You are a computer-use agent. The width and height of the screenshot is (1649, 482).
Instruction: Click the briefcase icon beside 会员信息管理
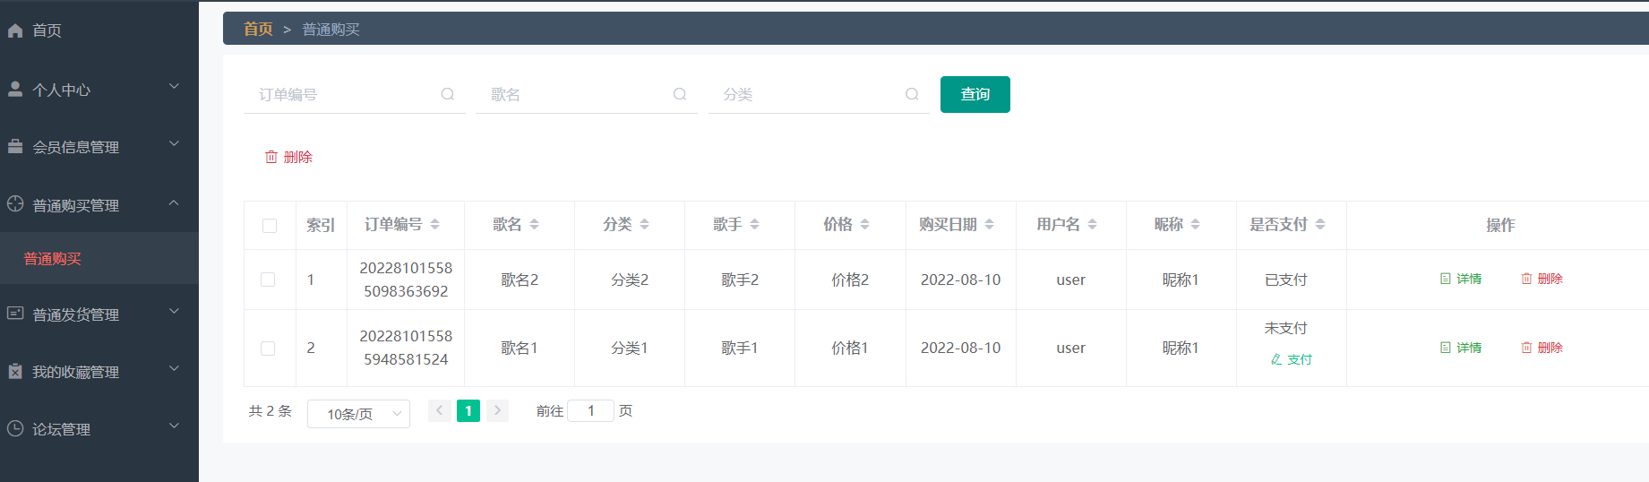15,146
